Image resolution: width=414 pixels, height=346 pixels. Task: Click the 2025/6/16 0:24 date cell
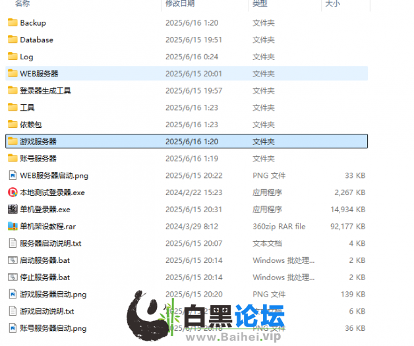point(192,57)
